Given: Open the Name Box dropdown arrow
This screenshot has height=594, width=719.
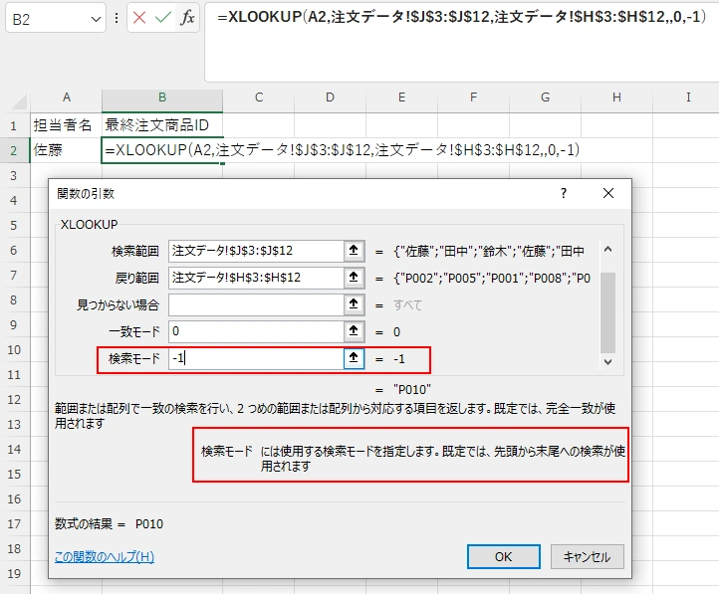Looking at the screenshot, I should 96,19.
